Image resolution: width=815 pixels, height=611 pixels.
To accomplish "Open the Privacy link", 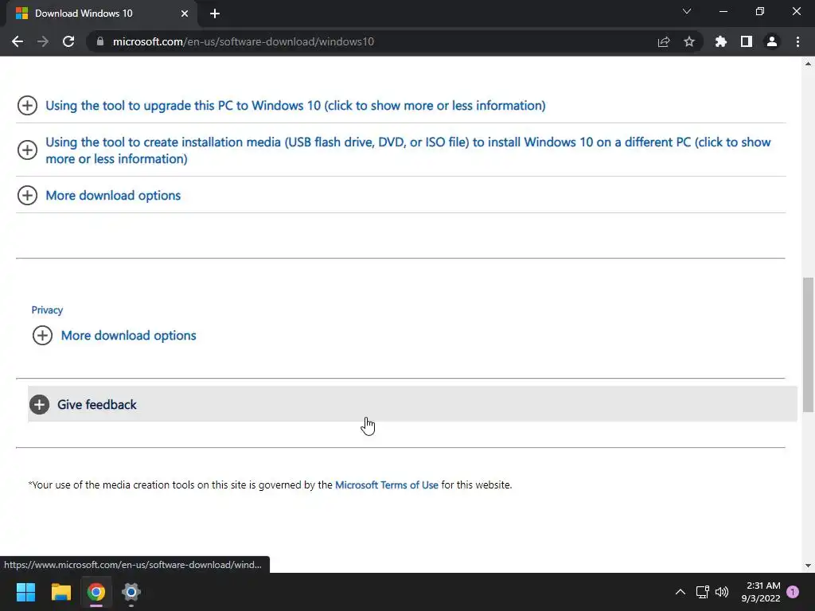I will (47, 310).
